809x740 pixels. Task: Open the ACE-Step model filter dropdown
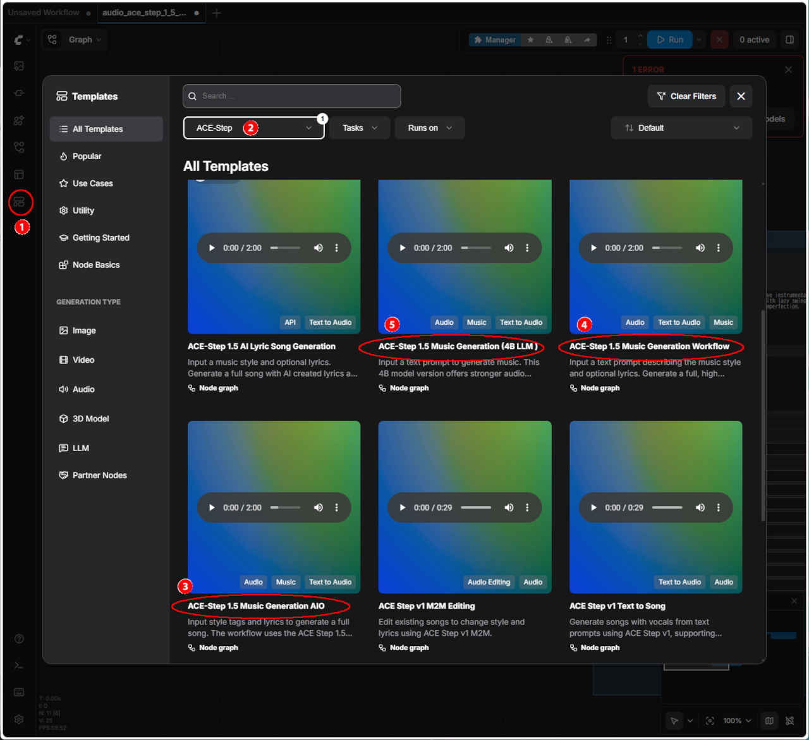(x=253, y=128)
